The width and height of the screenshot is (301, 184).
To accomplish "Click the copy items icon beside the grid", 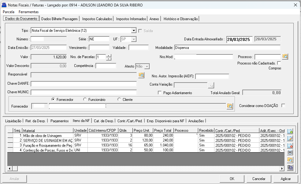I will pos(290,167).
